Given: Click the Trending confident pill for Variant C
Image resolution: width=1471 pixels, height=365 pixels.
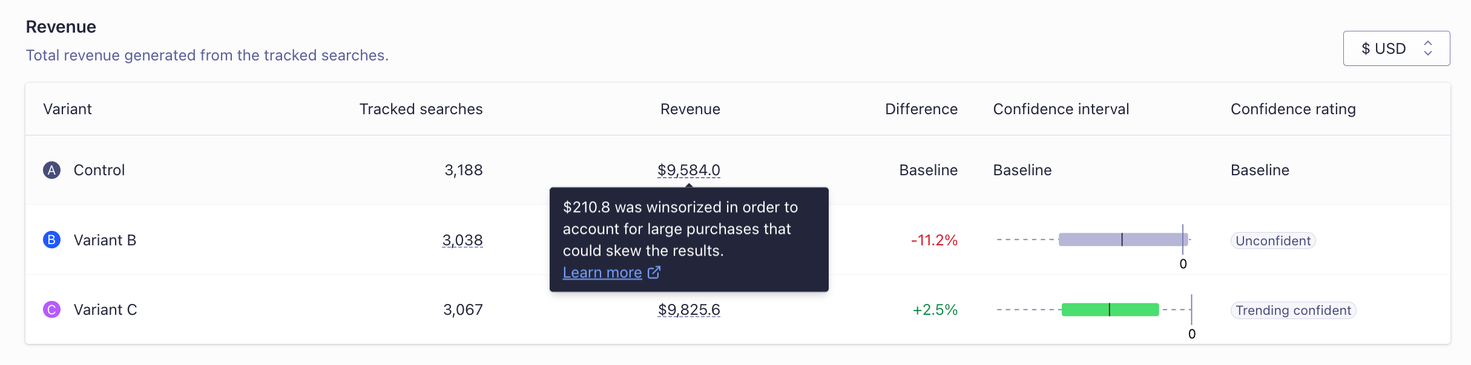Looking at the screenshot, I should [x=1293, y=310].
